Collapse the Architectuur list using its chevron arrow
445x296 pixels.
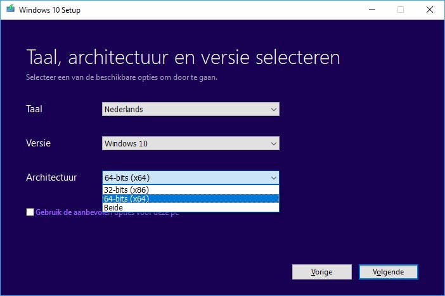(x=273, y=178)
